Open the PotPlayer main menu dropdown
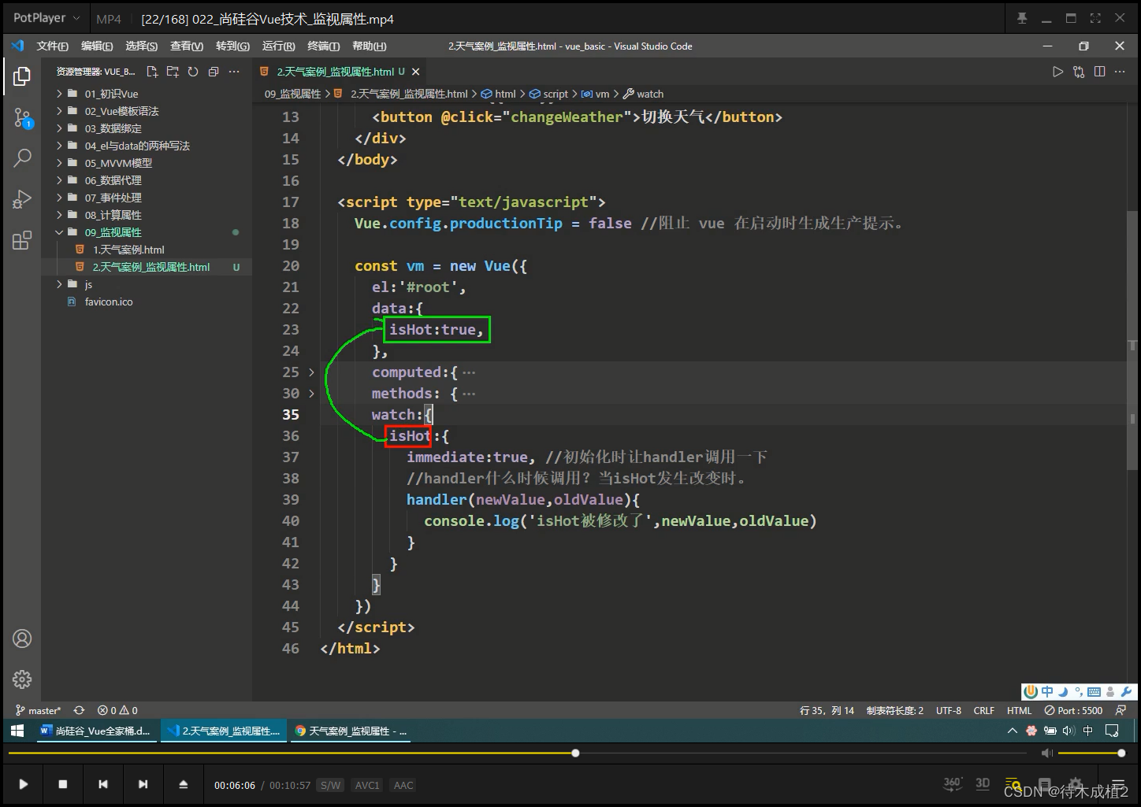This screenshot has height=807, width=1141. tap(46, 18)
